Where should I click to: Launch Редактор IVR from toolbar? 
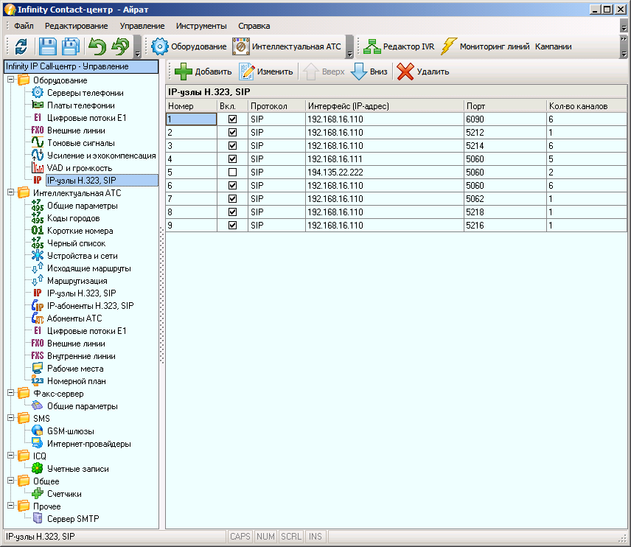[x=399, y=46]
